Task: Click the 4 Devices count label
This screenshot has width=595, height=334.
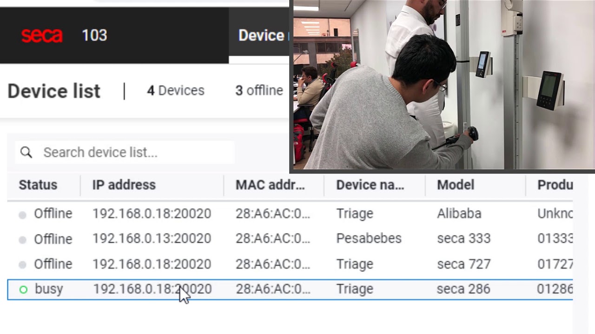Action: [176, 90]
